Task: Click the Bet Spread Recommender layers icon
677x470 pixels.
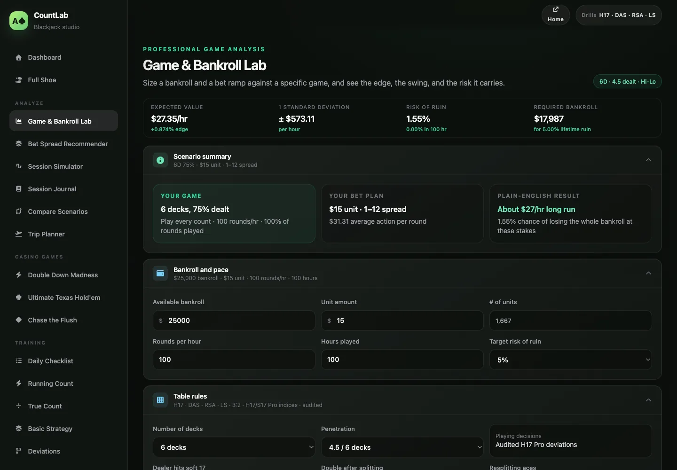Action: pos(19,144)
